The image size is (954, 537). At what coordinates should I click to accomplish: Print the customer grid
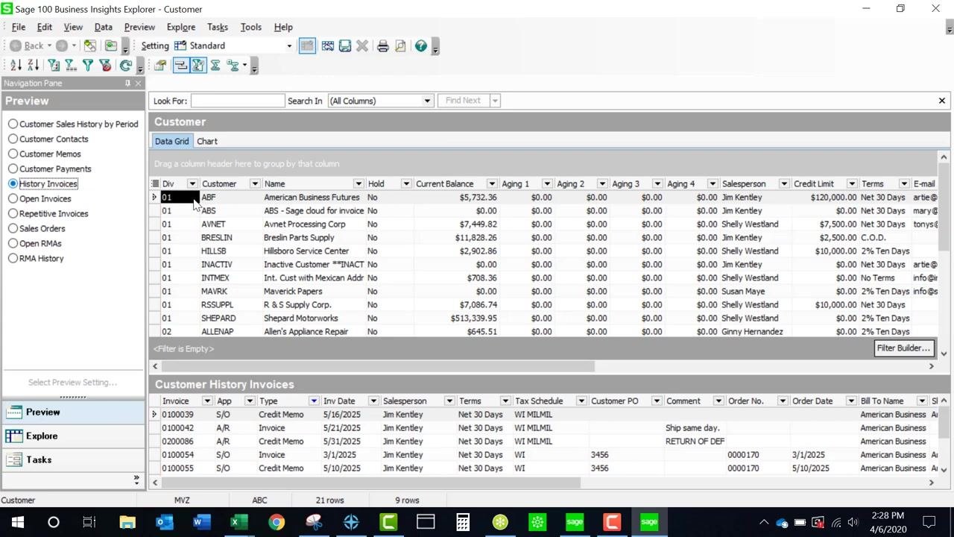(382, 46)
